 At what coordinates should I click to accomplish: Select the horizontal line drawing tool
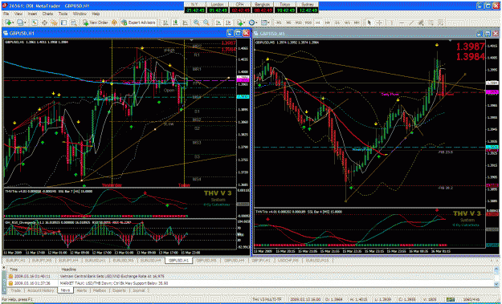click(x=402, y=22)
